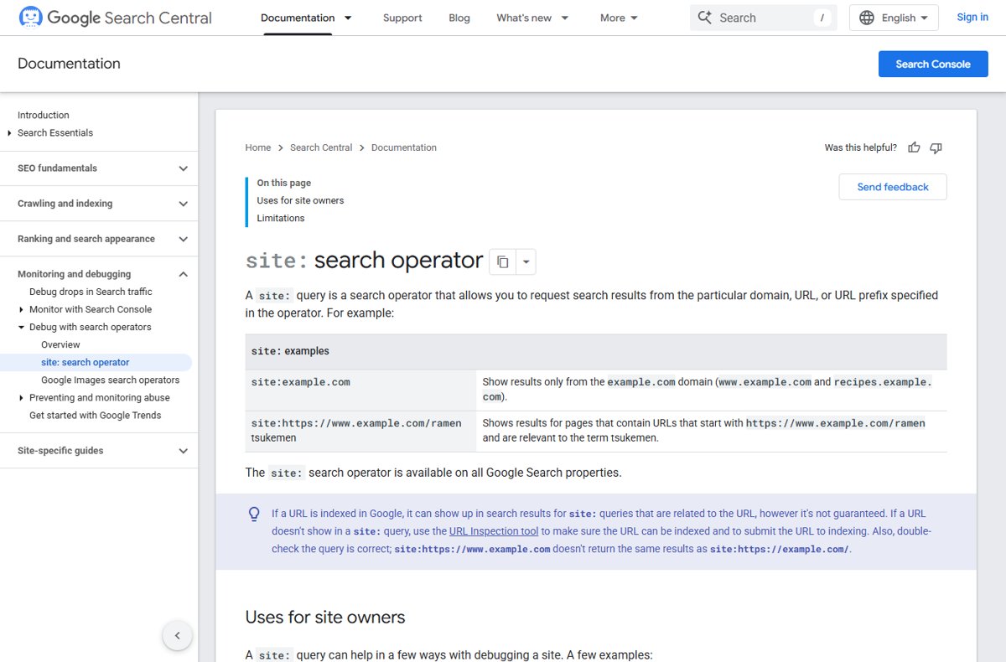Expand Preventing and monitoring abuse arrow
The height and width of the screenshot is (662, 1006).
(x=21, y=398)
